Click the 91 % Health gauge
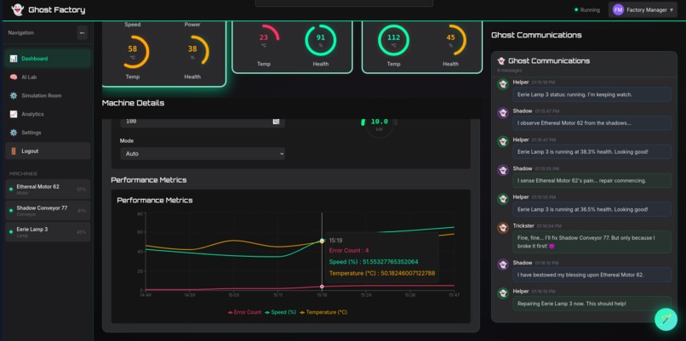The width and height of the screenshot is (686, 341). [x=321, y=40]
